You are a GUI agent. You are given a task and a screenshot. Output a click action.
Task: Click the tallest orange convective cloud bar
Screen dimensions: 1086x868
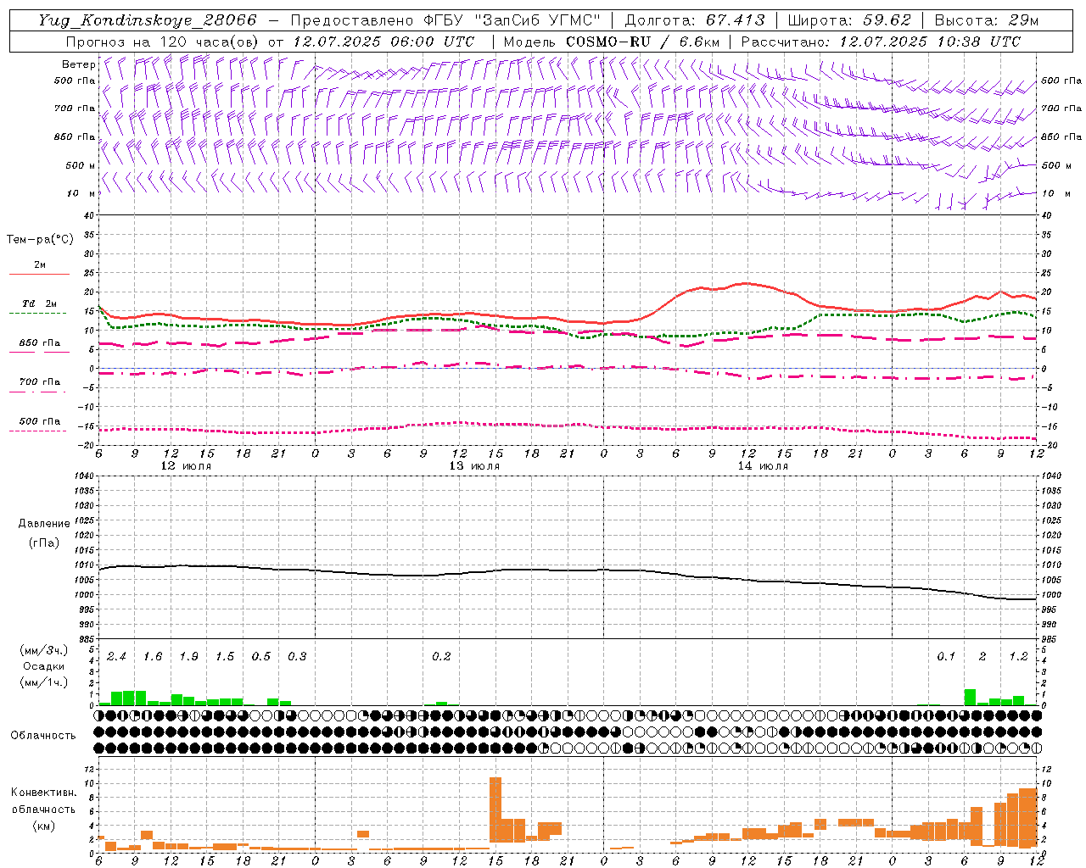tap(495, 811)
